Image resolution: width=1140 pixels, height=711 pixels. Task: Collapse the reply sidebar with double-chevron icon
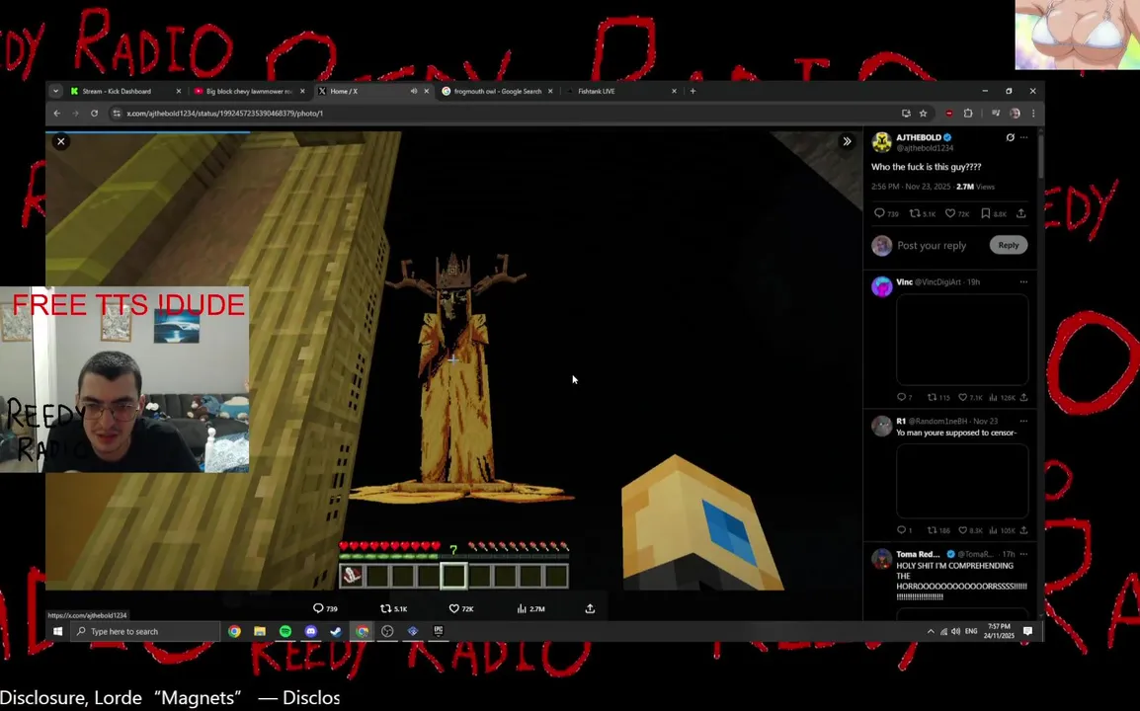(x=847, y=142)
